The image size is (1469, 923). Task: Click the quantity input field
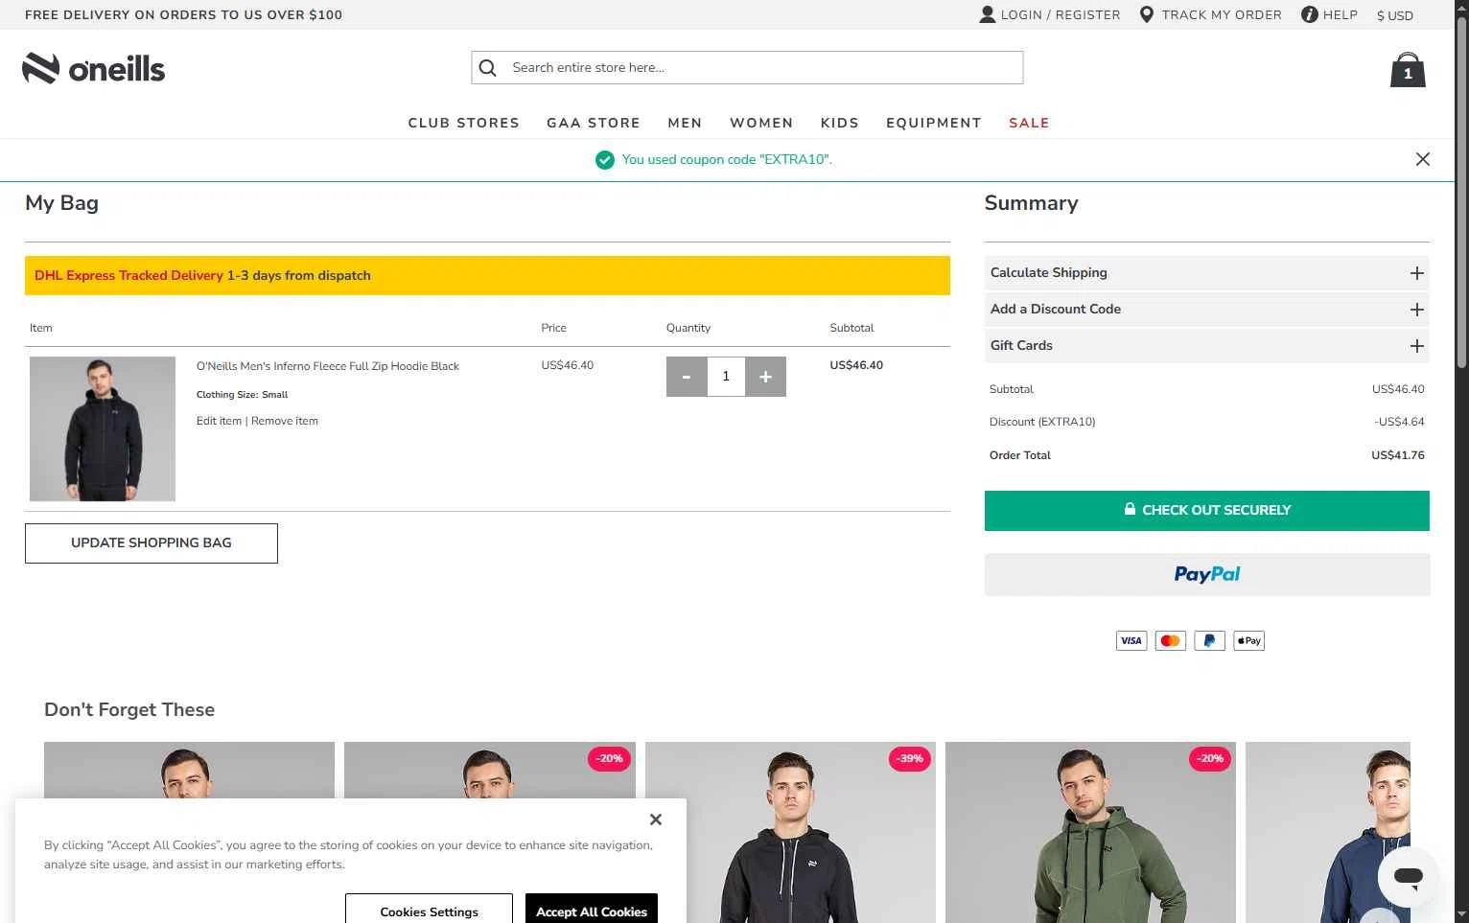tap(726, 377)
